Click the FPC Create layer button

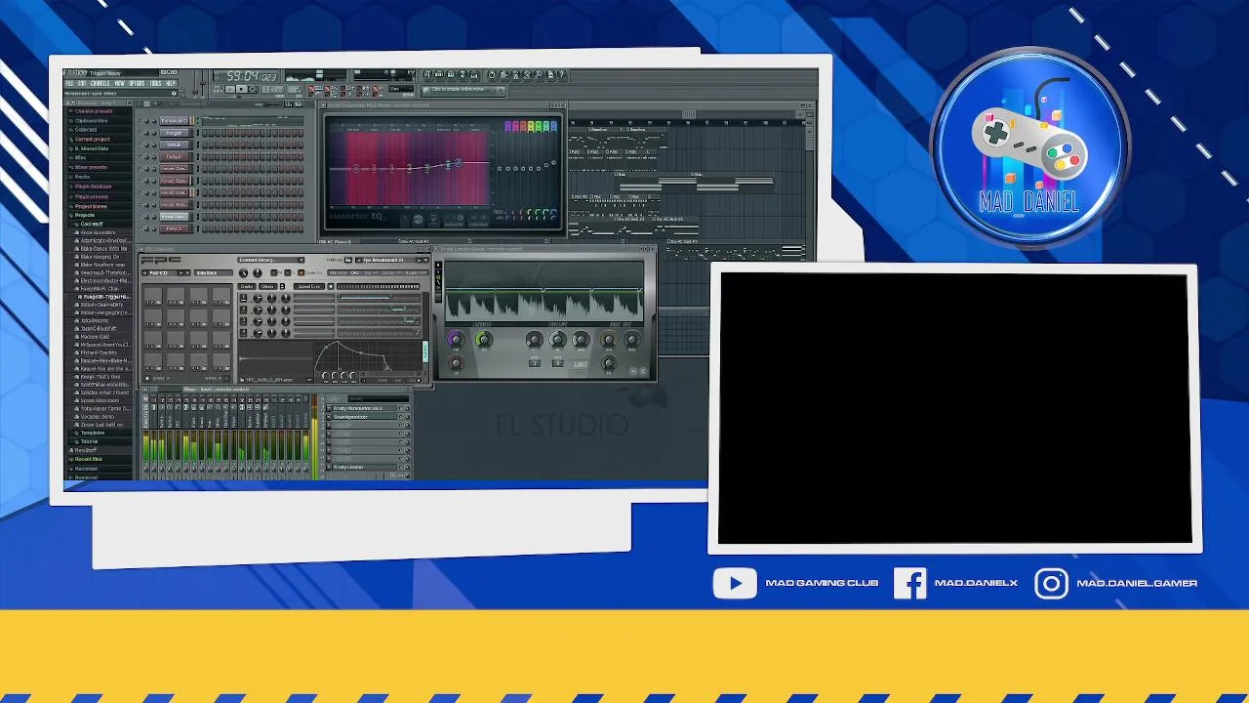click(247, 286)
